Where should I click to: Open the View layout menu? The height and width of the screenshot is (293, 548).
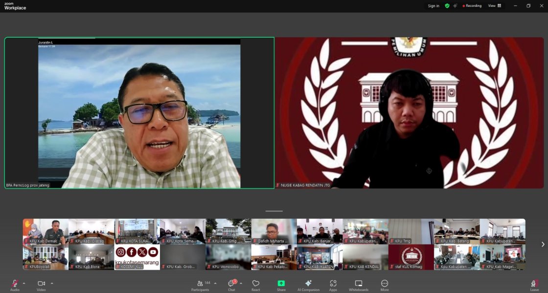(x=494, y=6)
